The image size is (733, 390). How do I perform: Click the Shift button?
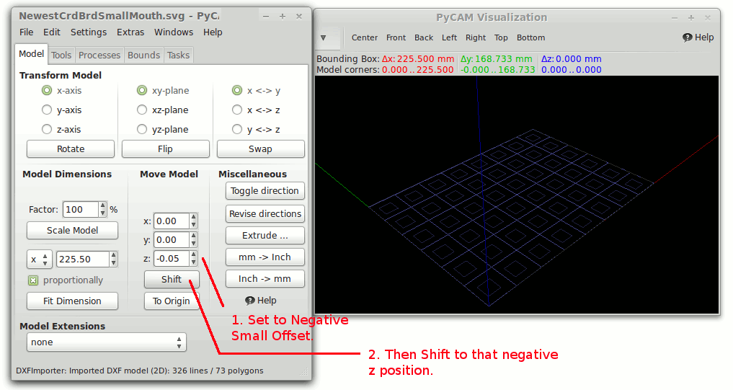[x=172, y=280]
